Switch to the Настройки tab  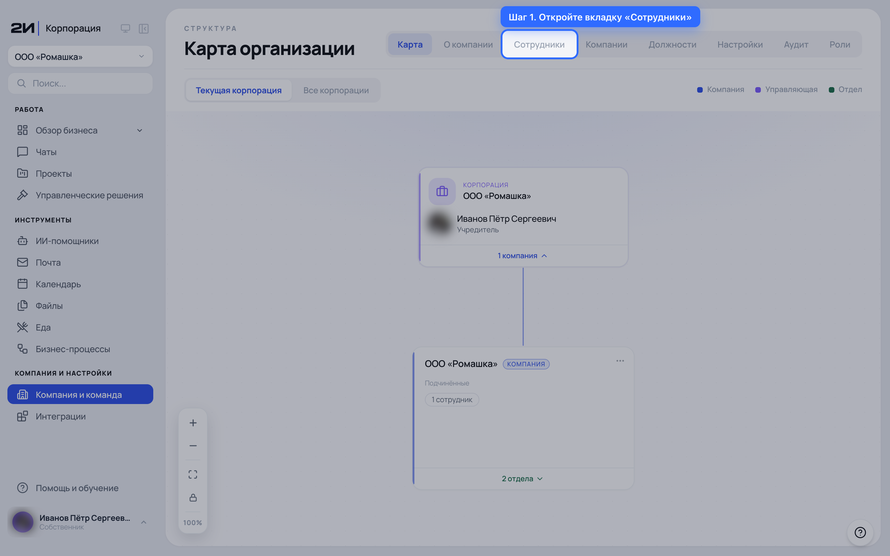740,44
